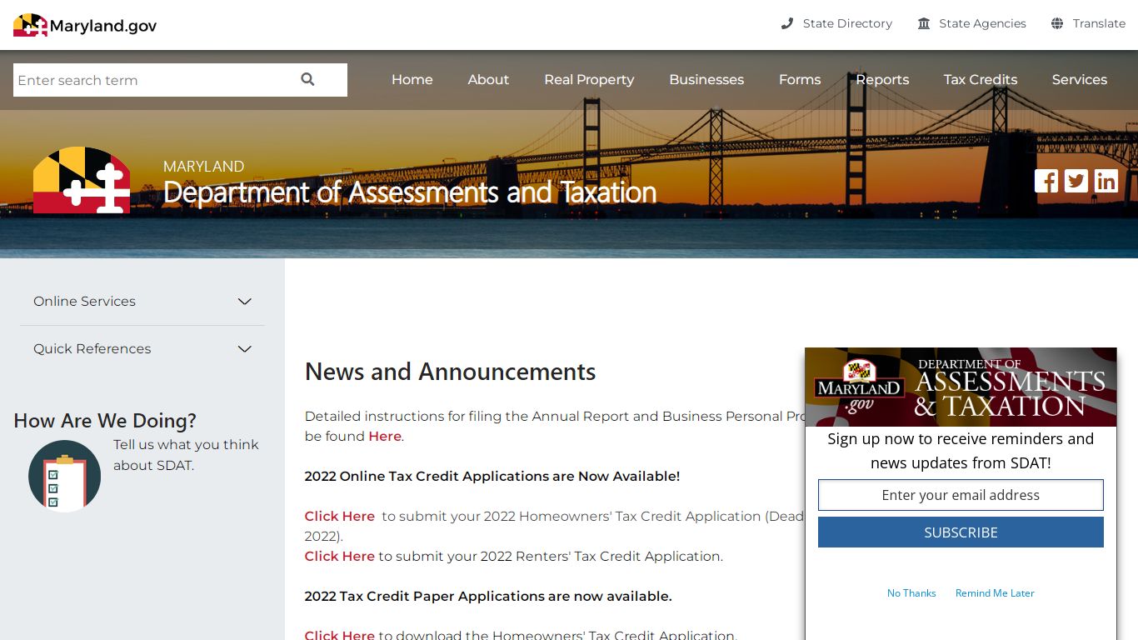Click '2022 Tax Credit Paper Applications' announcement text
This screenshot has width=1138, height=640.
488,597
